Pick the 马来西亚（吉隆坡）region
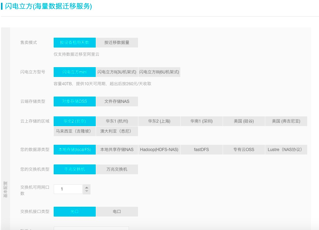The image size is (319, 230). tap(75, 131)
